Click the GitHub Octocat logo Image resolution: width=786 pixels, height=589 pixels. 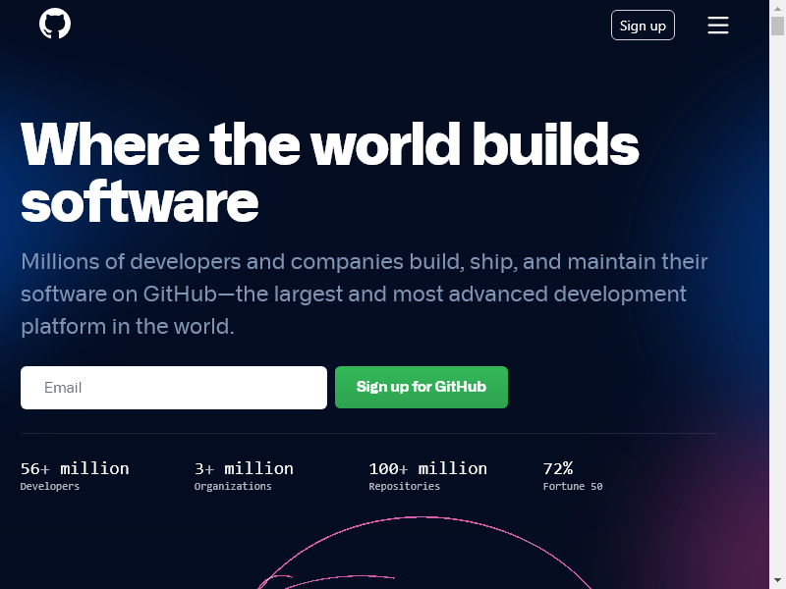55,24
